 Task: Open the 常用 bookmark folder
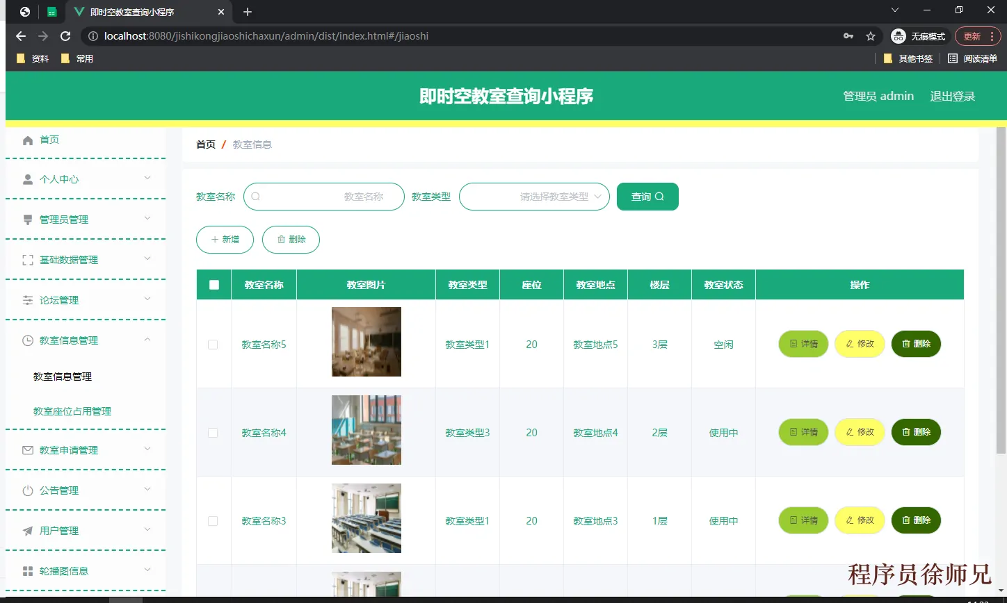tap(77, 58)
